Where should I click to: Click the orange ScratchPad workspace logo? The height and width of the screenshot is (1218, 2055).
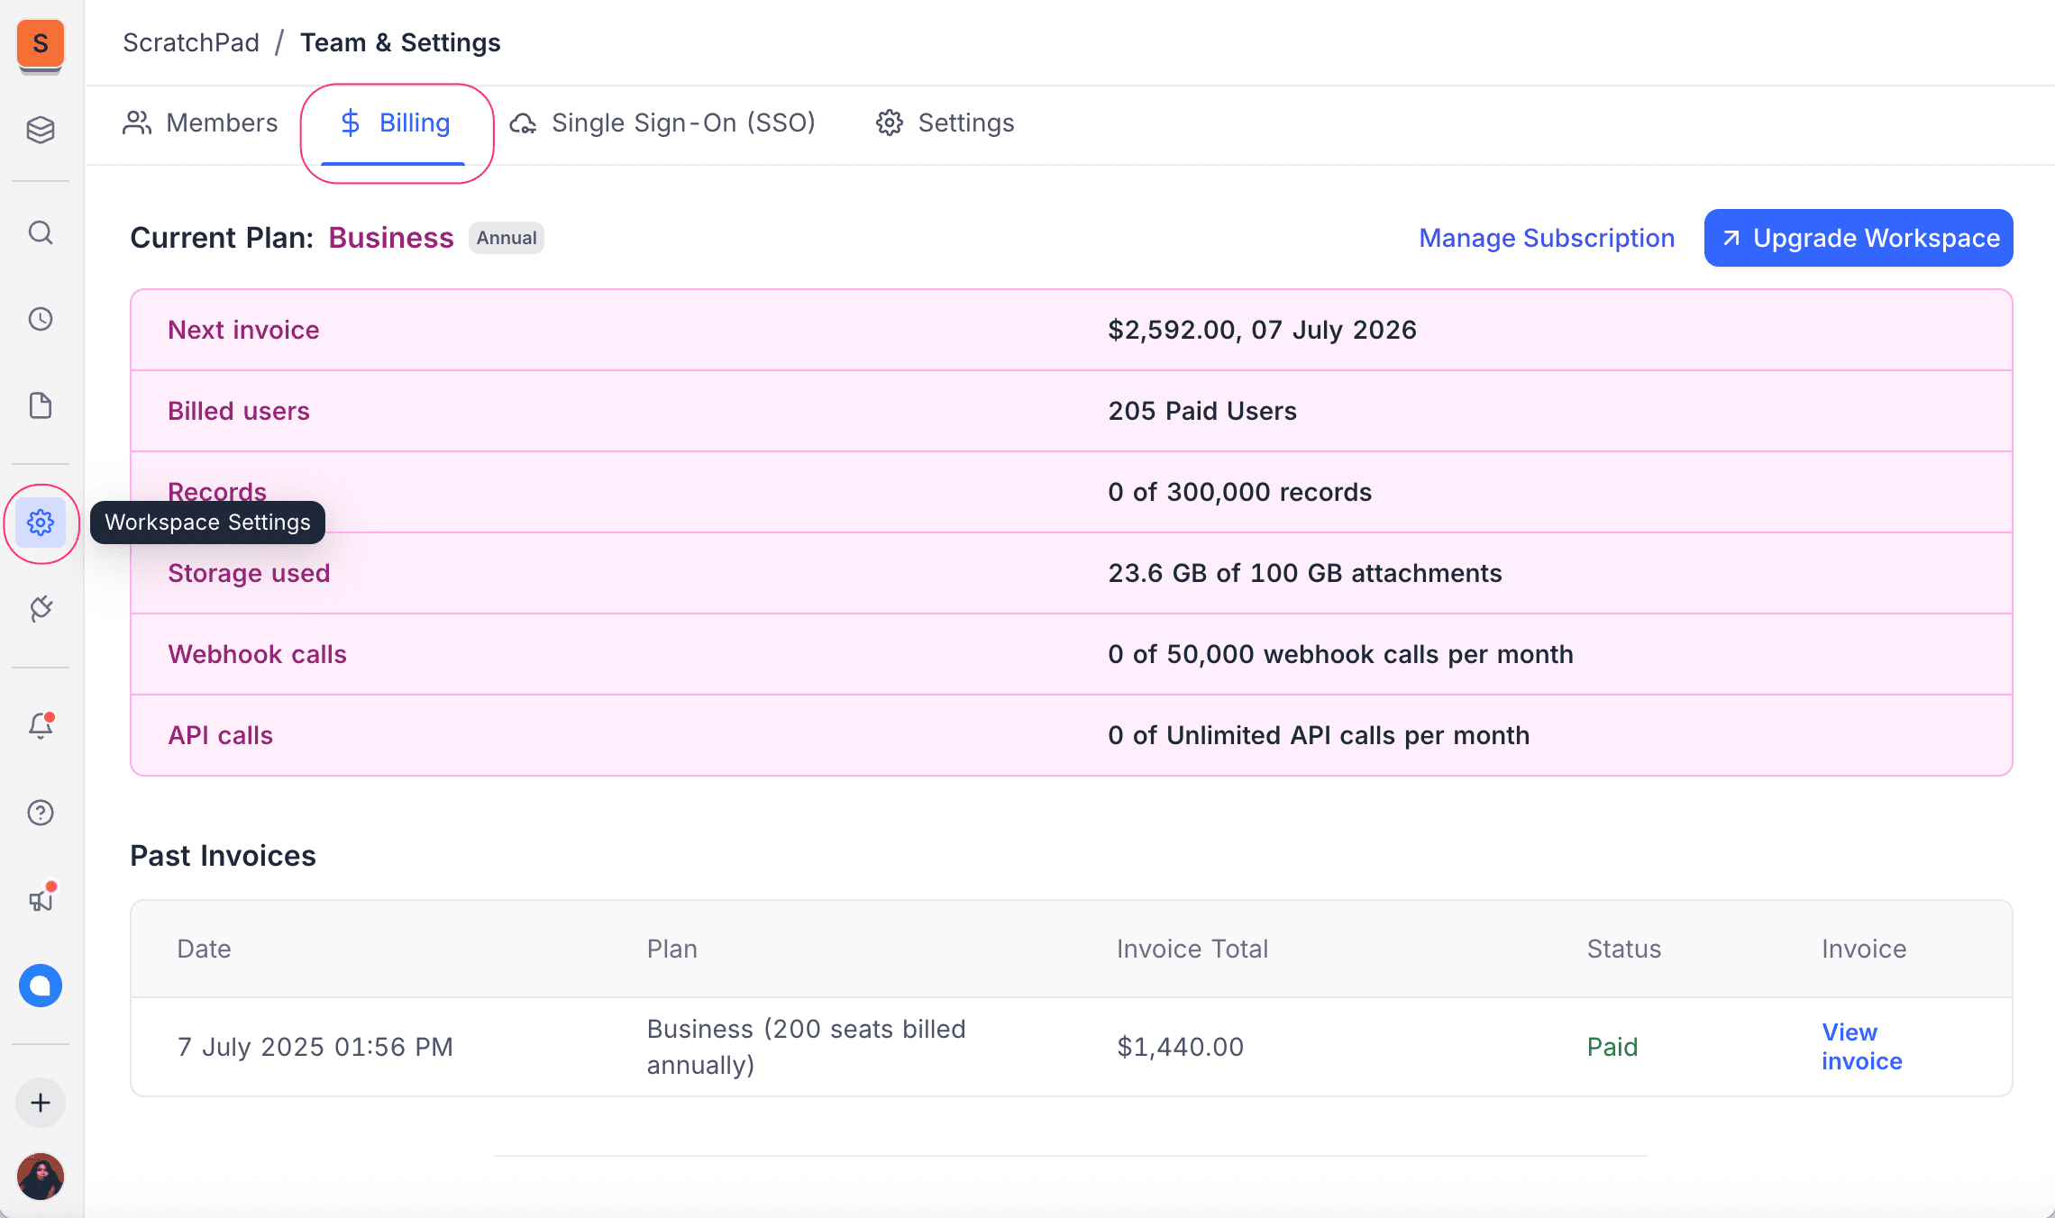[41, 44]
